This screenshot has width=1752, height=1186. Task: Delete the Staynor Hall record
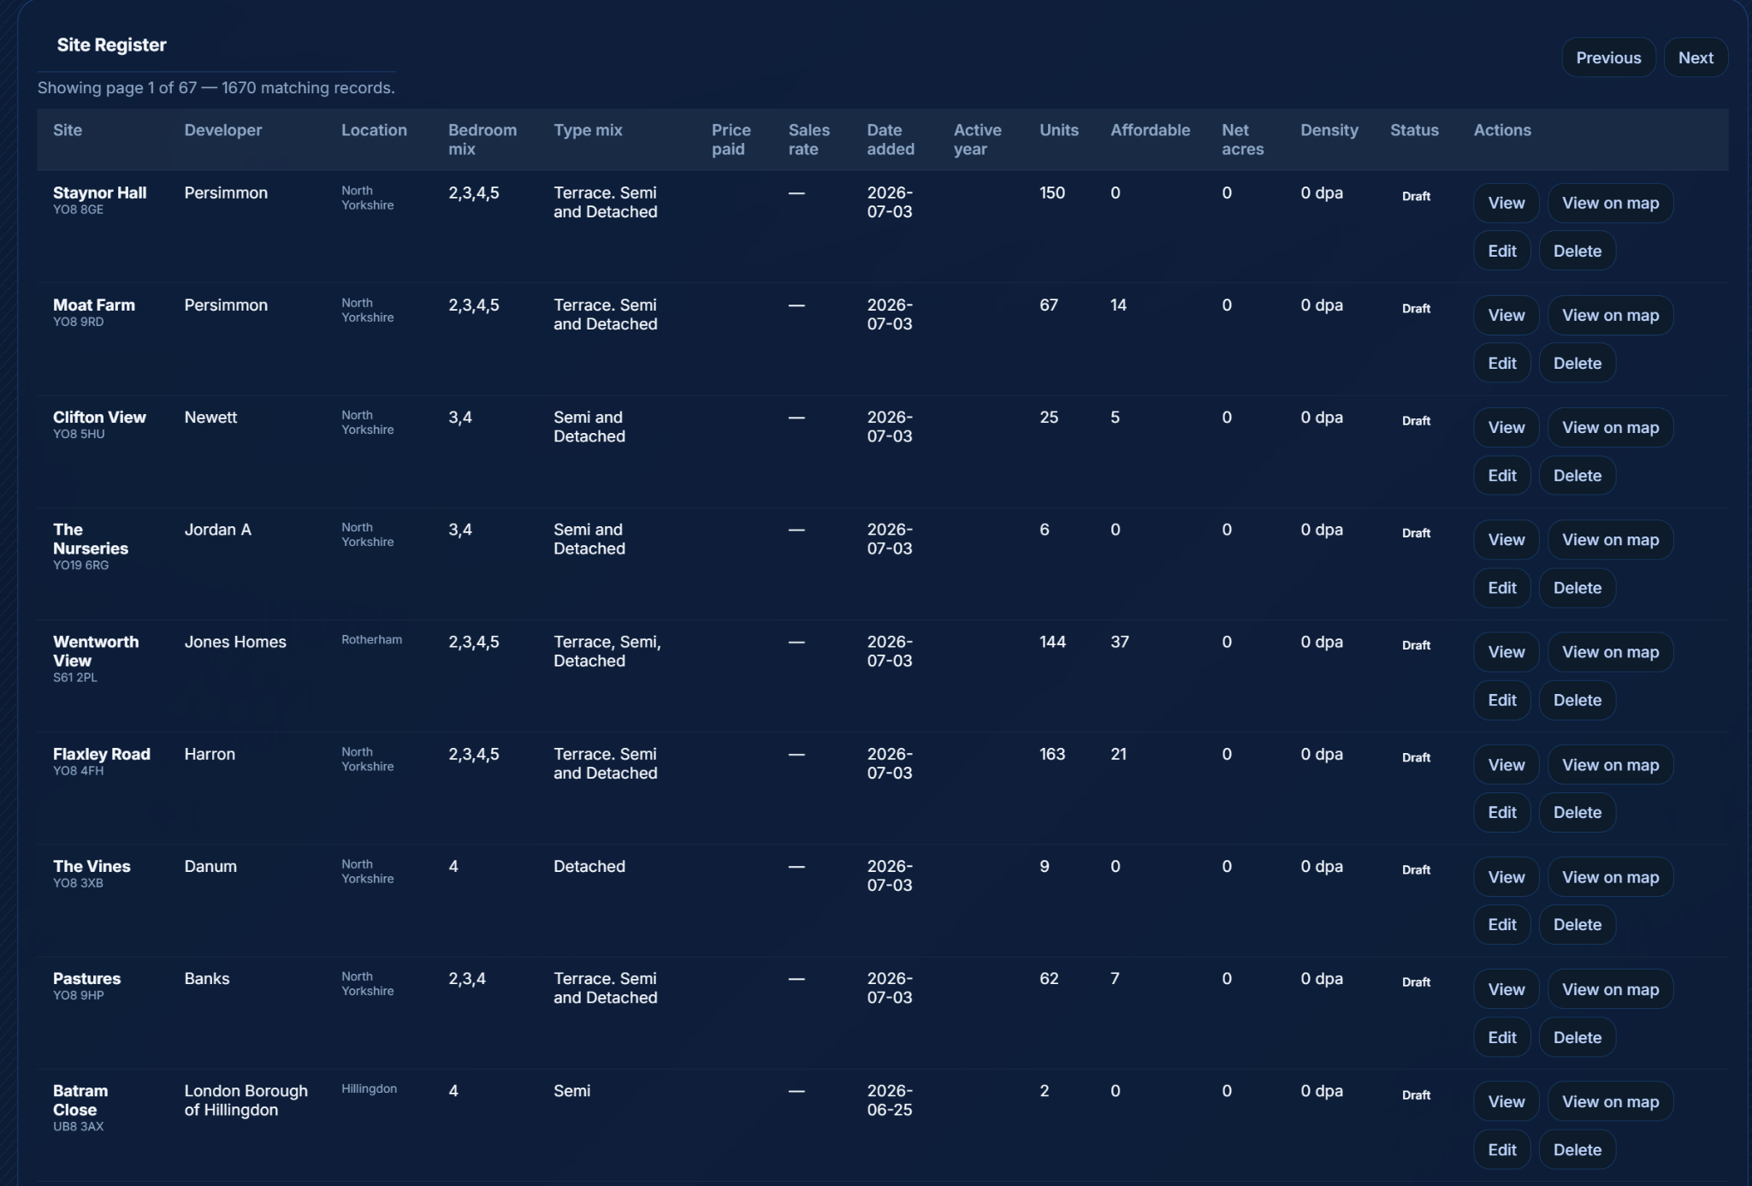click(x=1577, y=251)
